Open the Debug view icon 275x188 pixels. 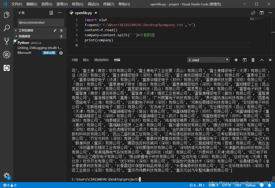pos(6,55)
